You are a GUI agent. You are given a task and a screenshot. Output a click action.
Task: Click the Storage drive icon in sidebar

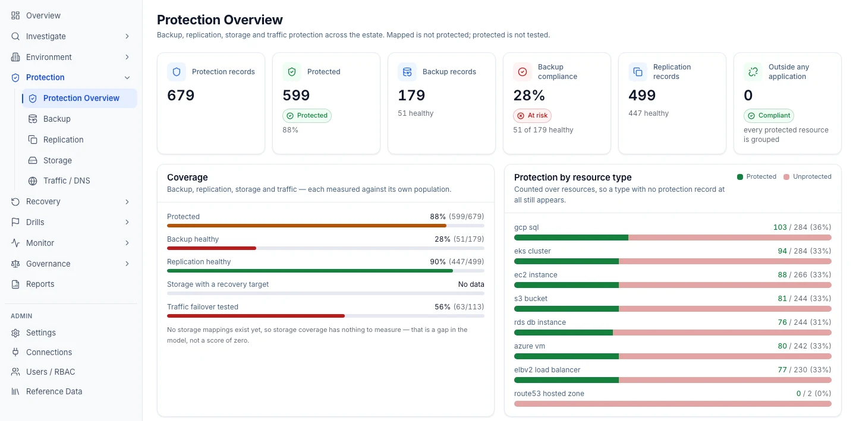[x=33, y=160]
